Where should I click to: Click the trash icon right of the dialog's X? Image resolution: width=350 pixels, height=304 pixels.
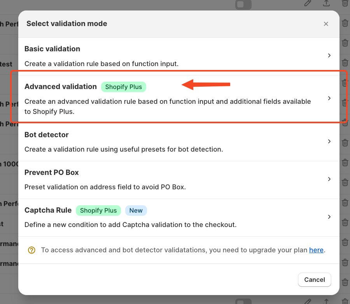345,23
